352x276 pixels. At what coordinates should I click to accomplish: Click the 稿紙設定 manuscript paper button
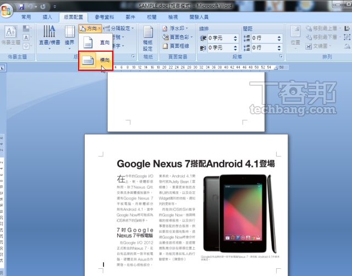point(148,38)
